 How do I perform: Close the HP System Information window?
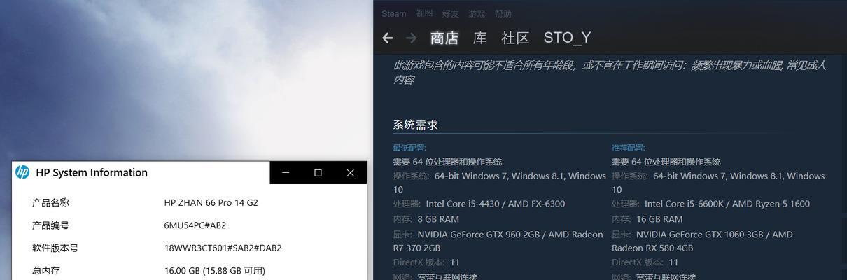click(x=351, y=172)
